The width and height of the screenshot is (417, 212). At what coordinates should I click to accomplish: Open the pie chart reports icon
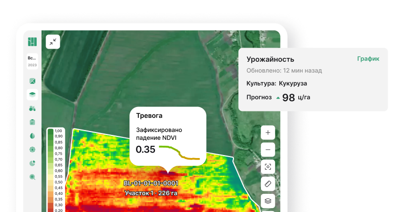point(32,163)
